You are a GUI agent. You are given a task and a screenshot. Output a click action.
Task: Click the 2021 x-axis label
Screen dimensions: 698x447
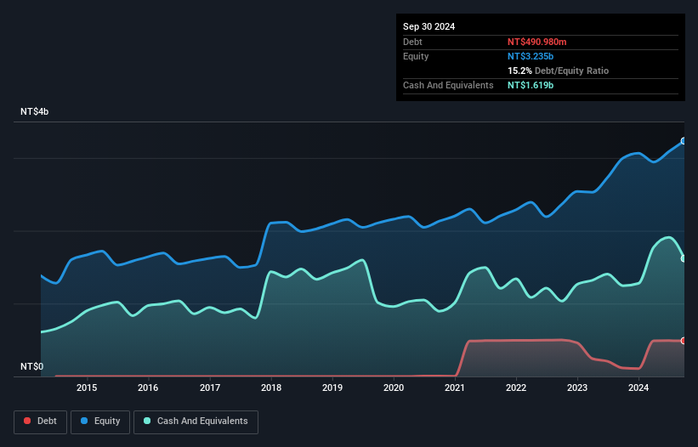pyautogui.click(x=455, y=388)
